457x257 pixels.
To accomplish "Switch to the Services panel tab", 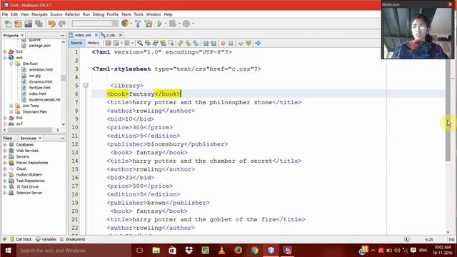I will 29,138.
